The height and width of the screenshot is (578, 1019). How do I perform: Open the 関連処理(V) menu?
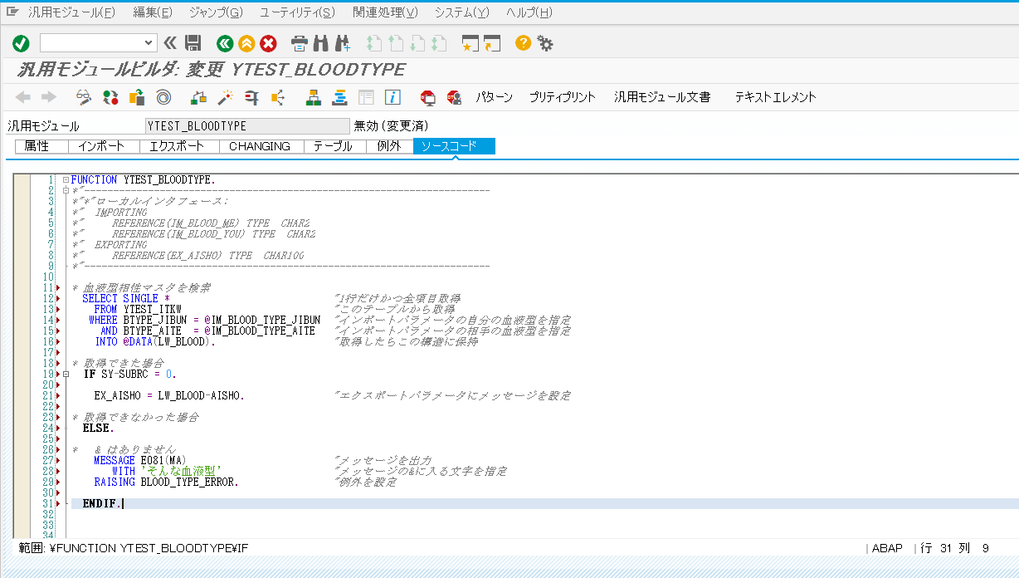[385, 12]
